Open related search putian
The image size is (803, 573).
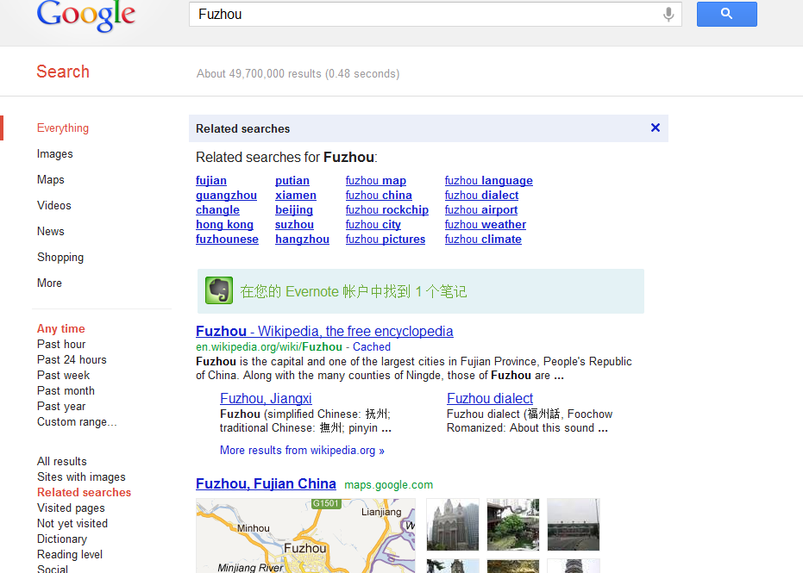point(292,181)
